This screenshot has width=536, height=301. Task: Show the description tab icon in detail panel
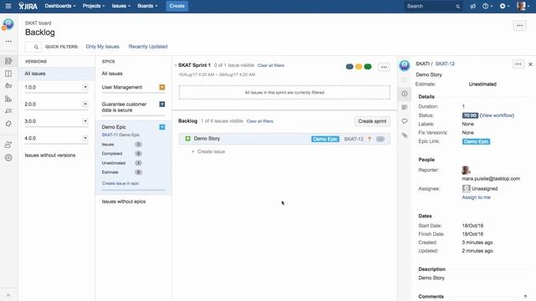(405, 108)
